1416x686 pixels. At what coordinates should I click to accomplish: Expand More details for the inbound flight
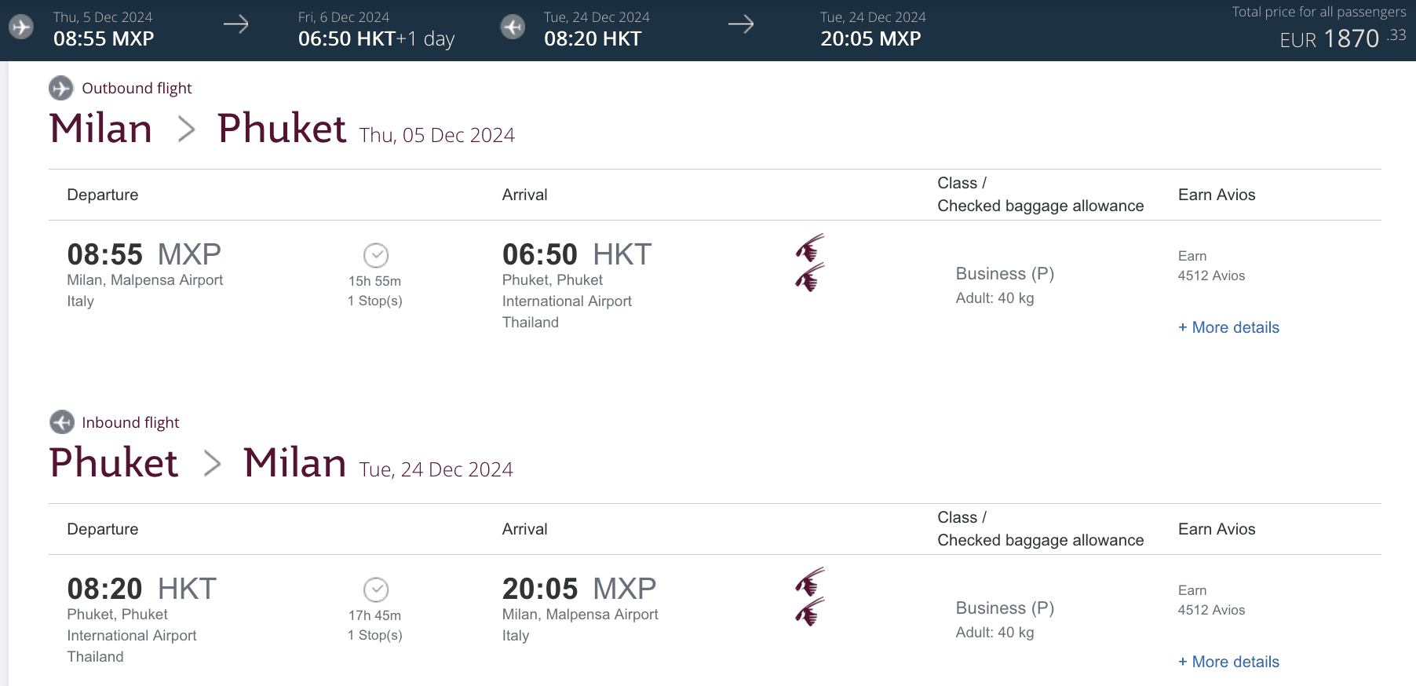(x=1228, y=662)
